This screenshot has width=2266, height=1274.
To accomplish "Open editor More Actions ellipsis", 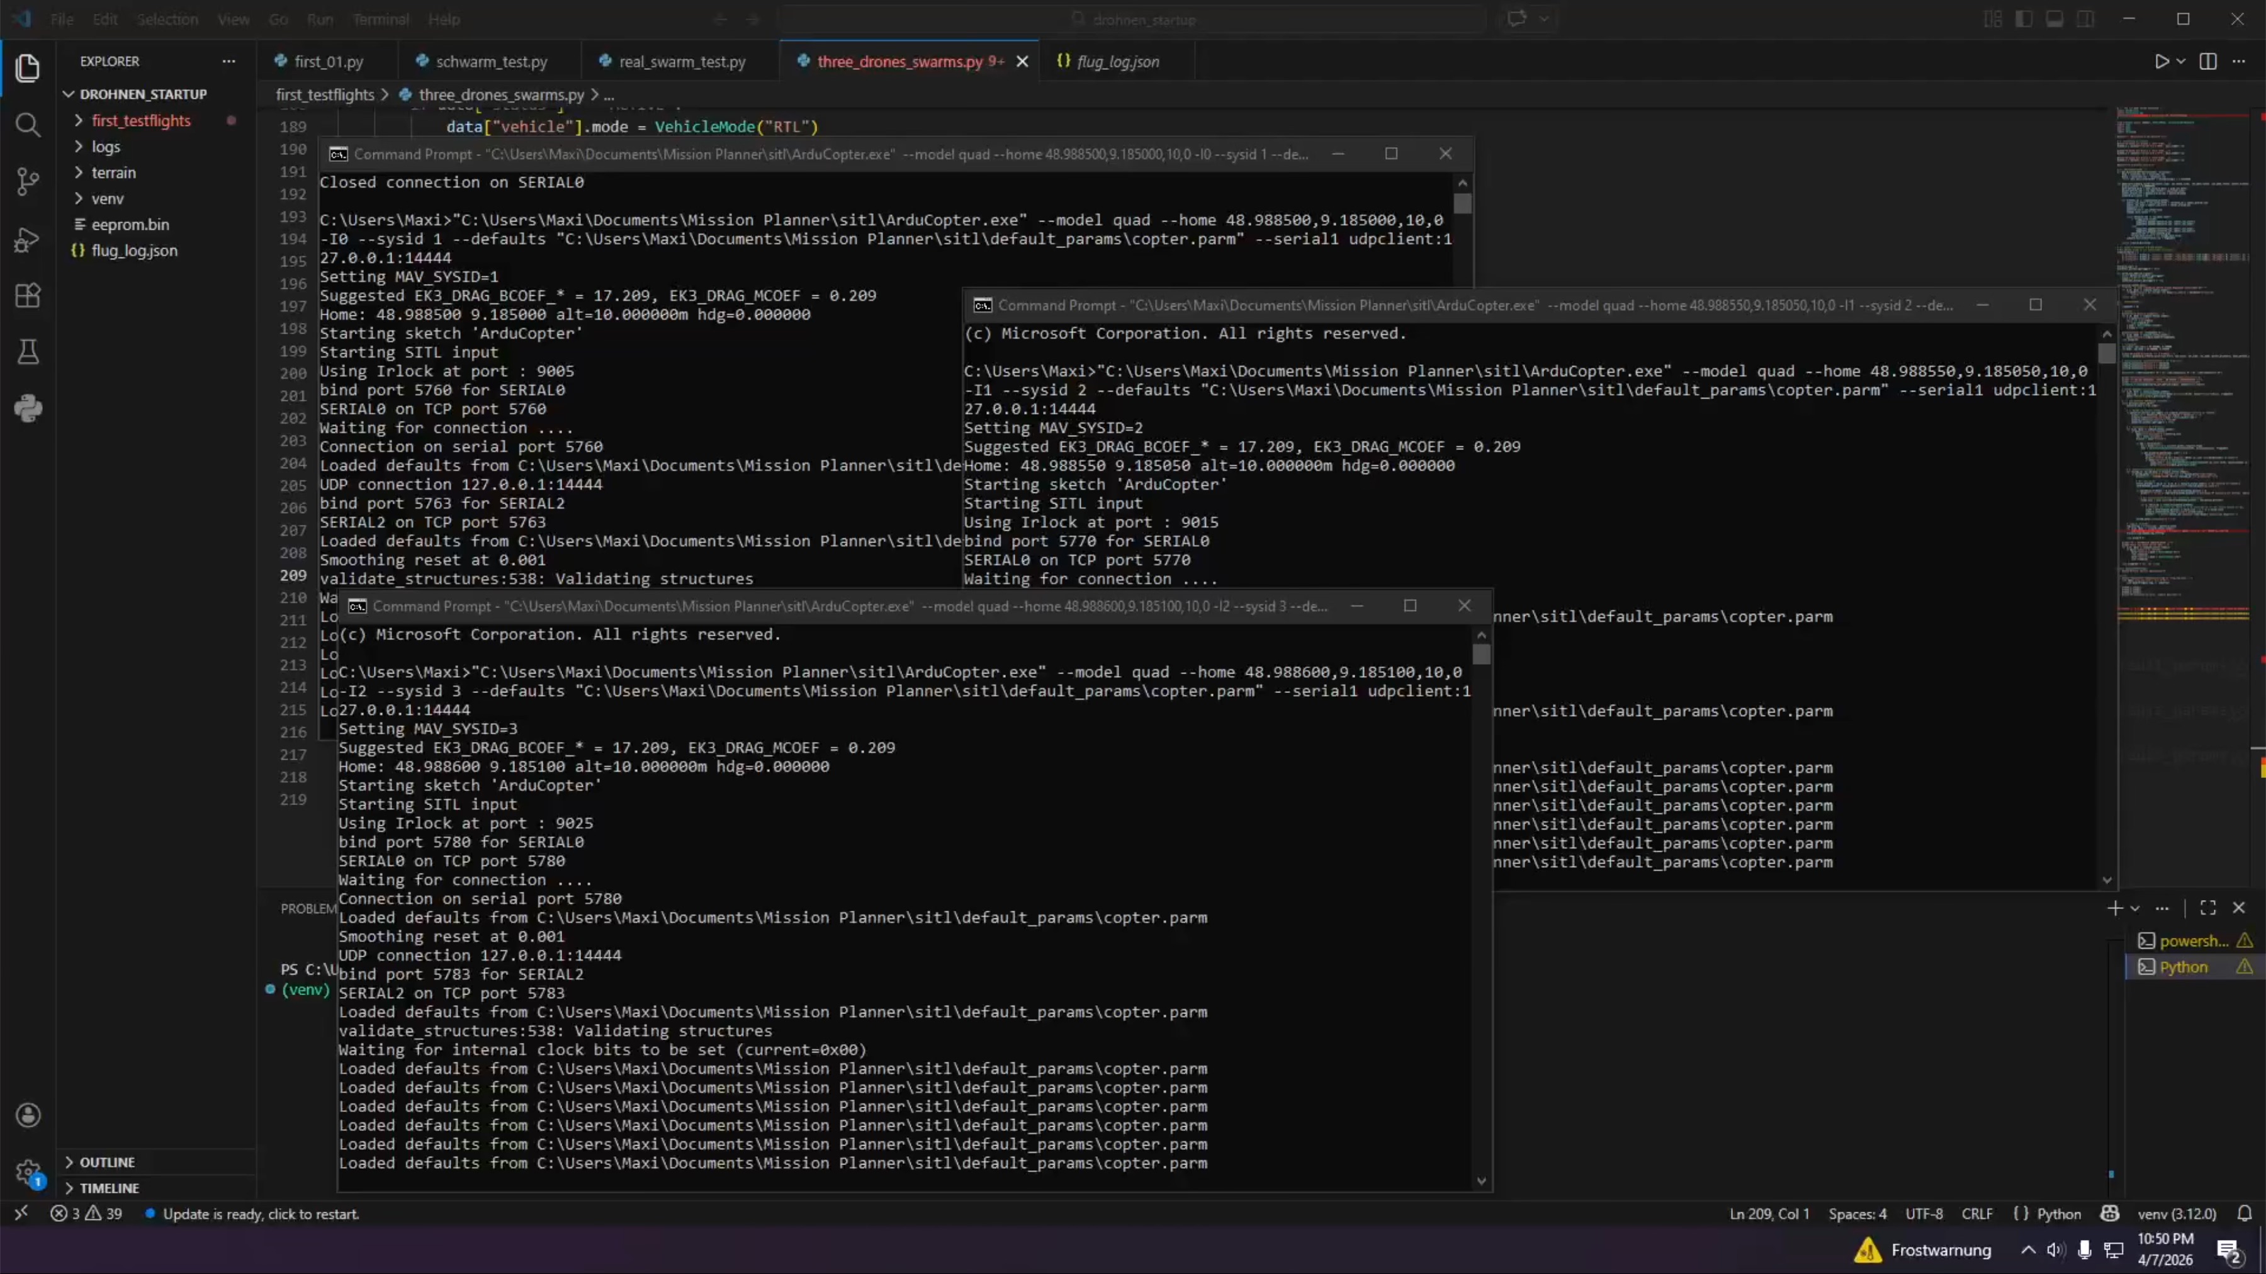I will [x=2239, y=62].
